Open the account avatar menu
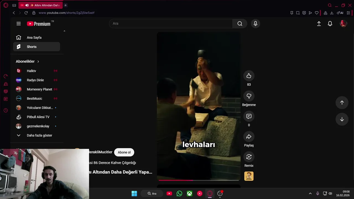The height and width of the screenshot is (199, 354). [343, 24]
